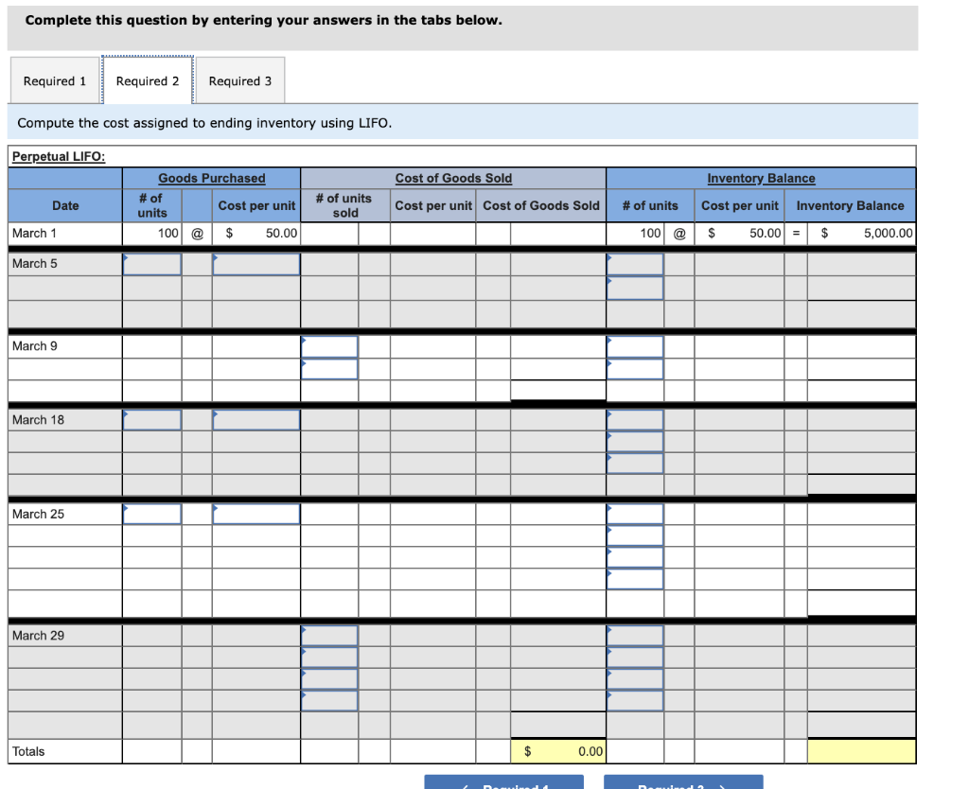
Task: Go to next Required 3 button
Action: coord(683,782)
